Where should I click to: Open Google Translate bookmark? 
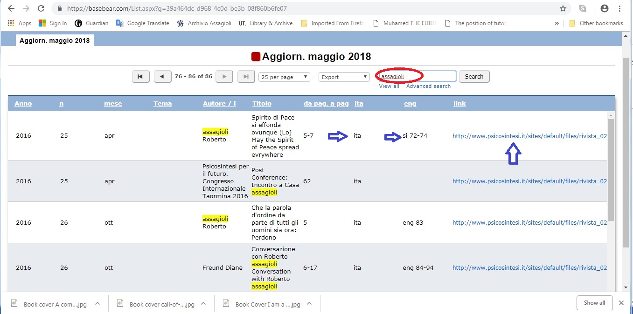coord(143,23)
